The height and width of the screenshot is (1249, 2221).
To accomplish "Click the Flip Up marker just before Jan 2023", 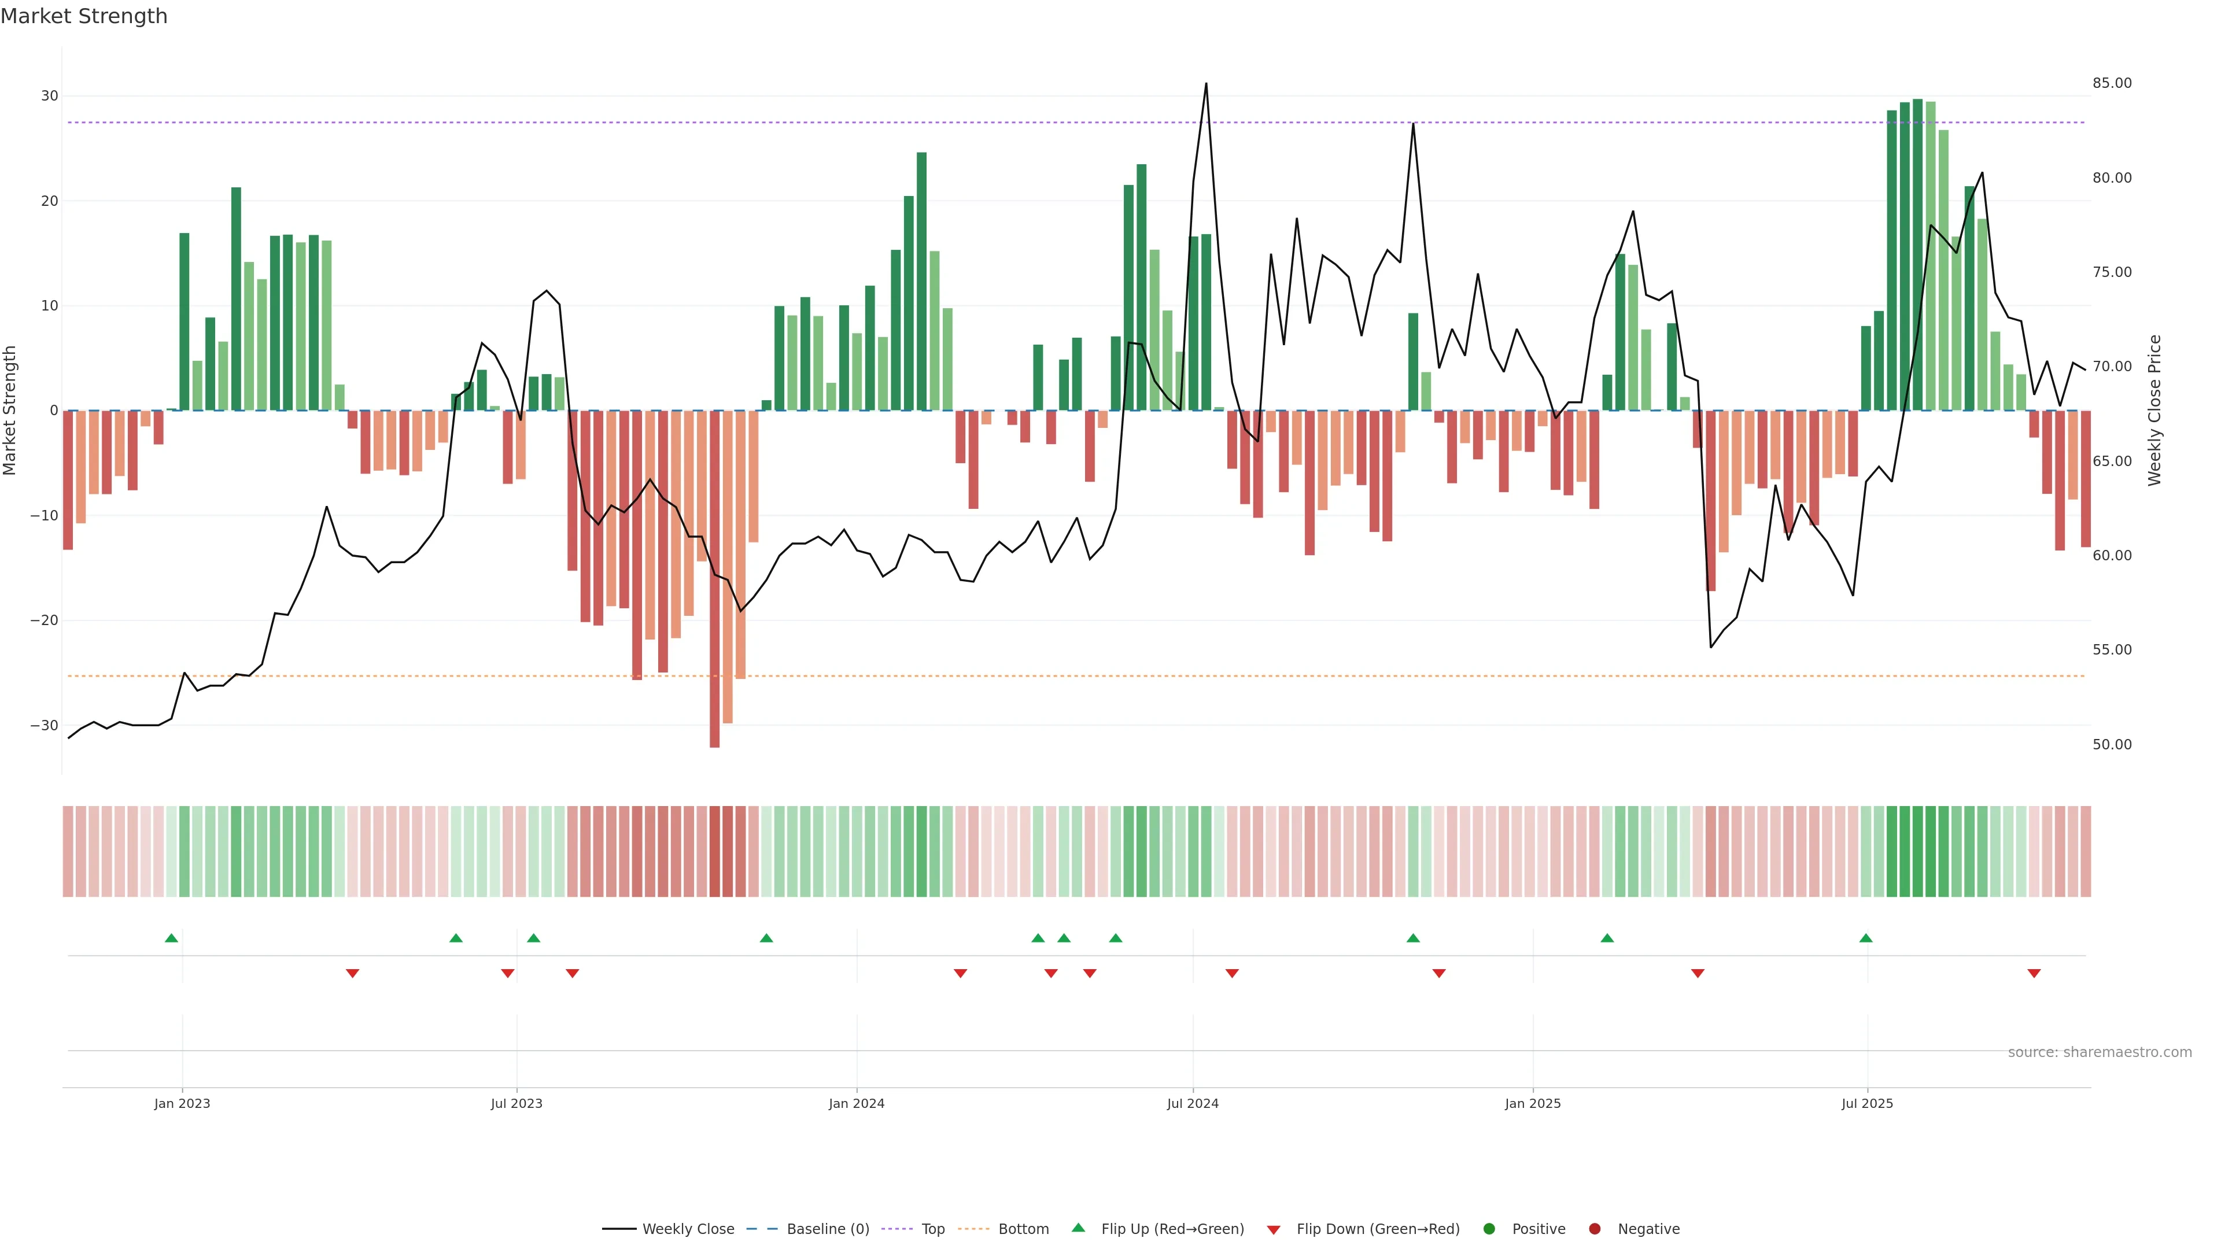I will tap(172, 938).
